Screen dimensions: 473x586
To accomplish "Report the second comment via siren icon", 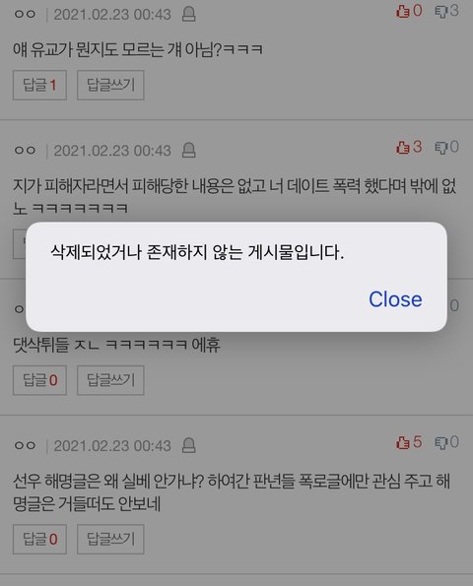I will [189, 151].
